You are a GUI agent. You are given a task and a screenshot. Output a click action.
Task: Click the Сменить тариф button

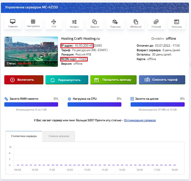pos(162,80)
